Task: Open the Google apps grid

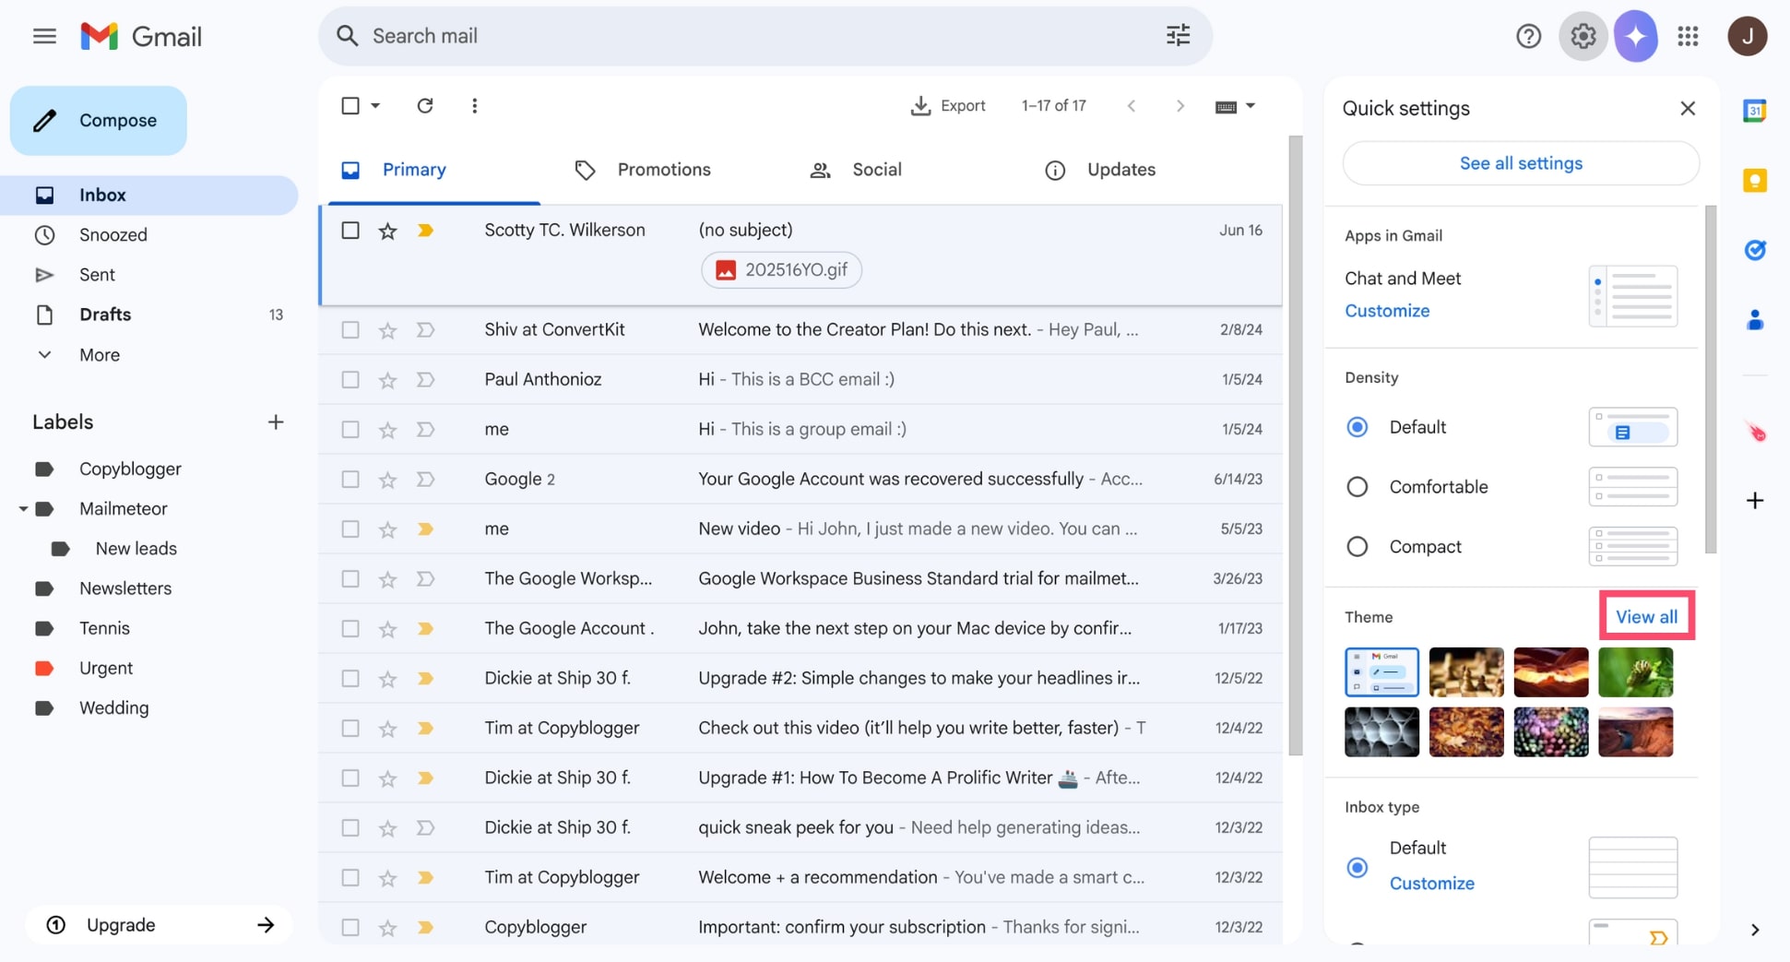Action: (x=1688, y=36)
